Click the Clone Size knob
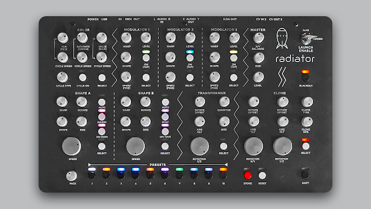 [x=307, y=121]
